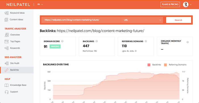The width and height of the screenshot is (199, 103).
Task: Click the Plans & Pricing button
Action: coord(170,5)
